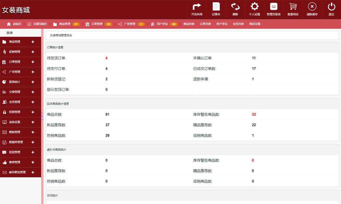This screenshot has width=341, height=204.
Task: Open 管理员留言 message icon
Action: 274,6
